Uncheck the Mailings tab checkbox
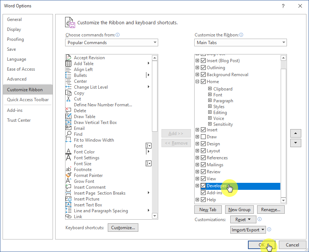Screen dimensions: 309x252 [203, 165]
